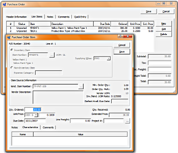Click the Ordered column header

[119, 24]
